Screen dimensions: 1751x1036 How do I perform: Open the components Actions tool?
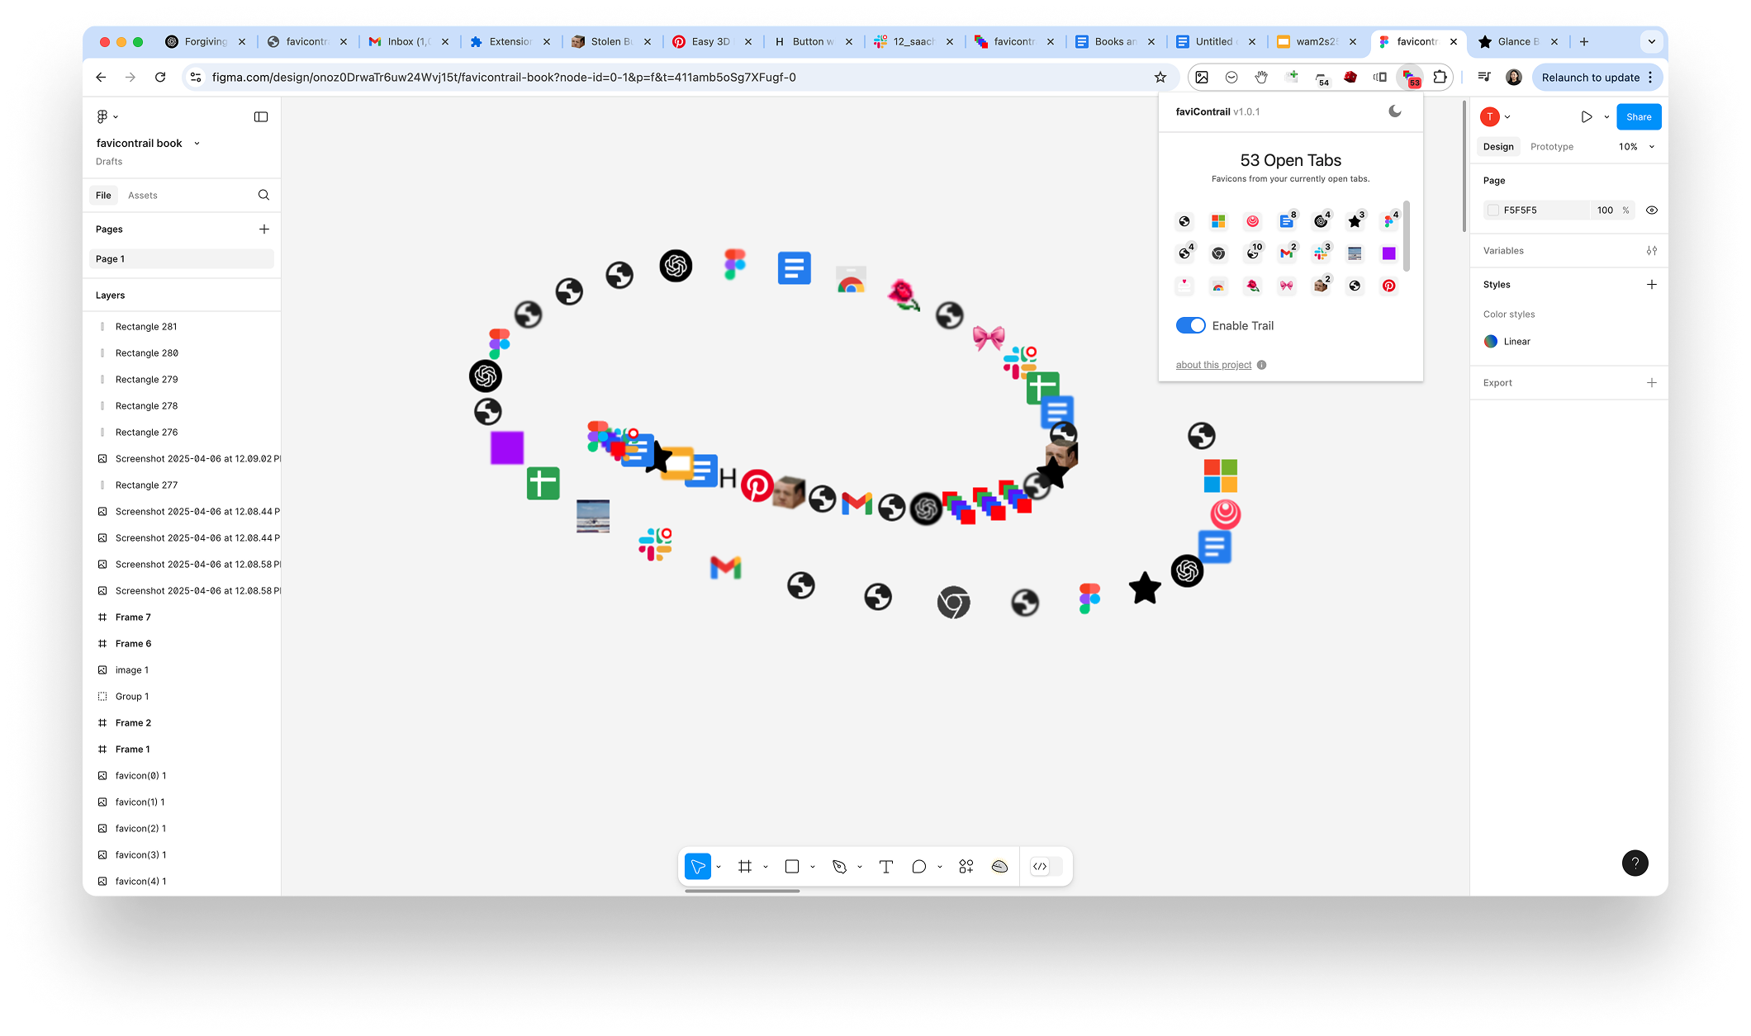tap(966, 866)
